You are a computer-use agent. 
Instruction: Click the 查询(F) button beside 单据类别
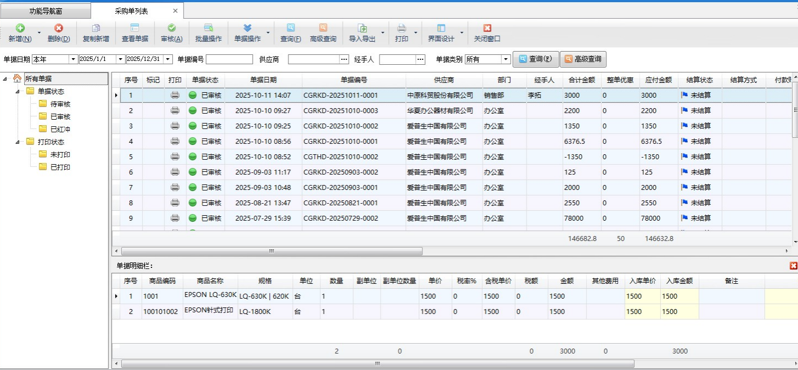(535, 59)
